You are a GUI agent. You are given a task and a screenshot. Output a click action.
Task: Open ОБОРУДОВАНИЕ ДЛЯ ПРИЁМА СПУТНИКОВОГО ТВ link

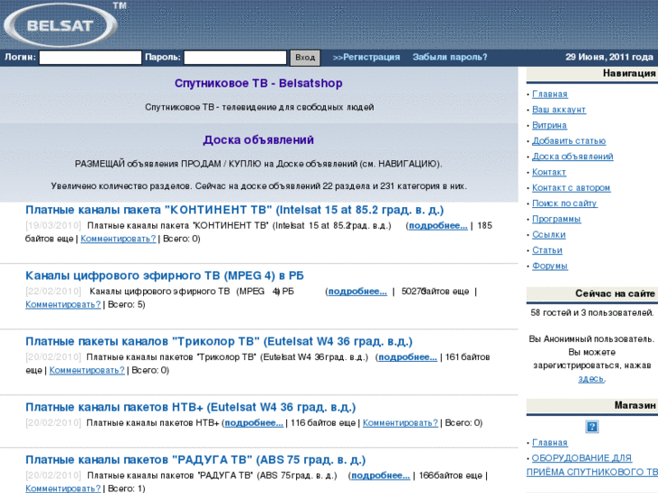click(x=592, y=465)
